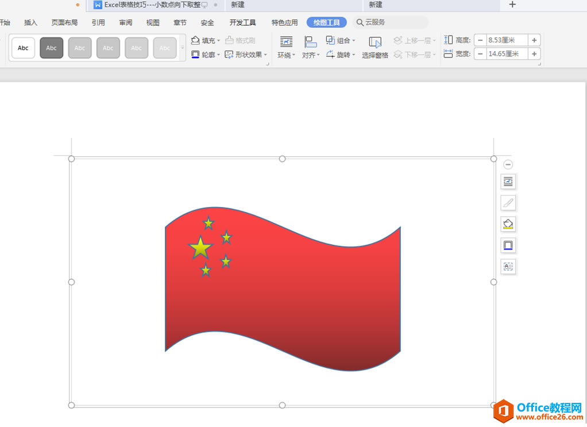Viewport: 587px width, 427px height.
Task: Click the left-middle canvas resize handle
Action: pos(71,282)
